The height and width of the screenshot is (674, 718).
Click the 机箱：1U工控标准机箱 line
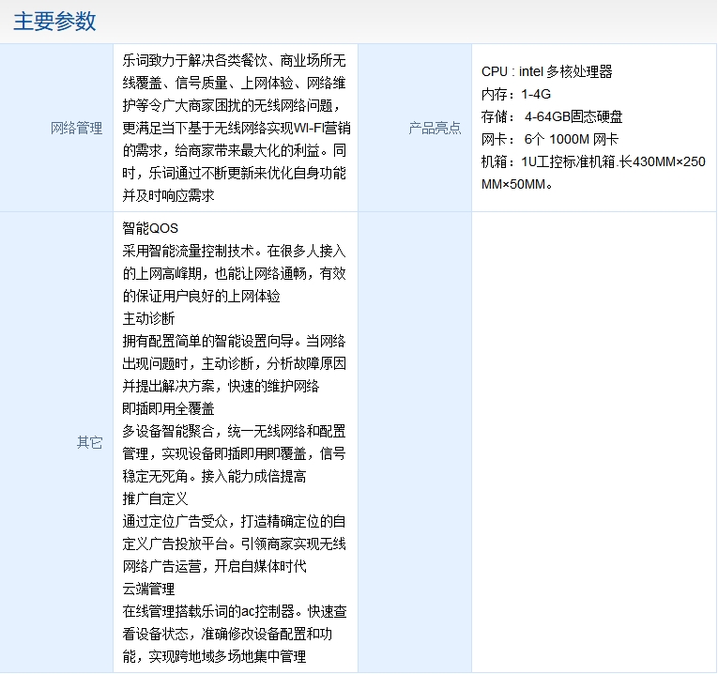coord(593,161)
